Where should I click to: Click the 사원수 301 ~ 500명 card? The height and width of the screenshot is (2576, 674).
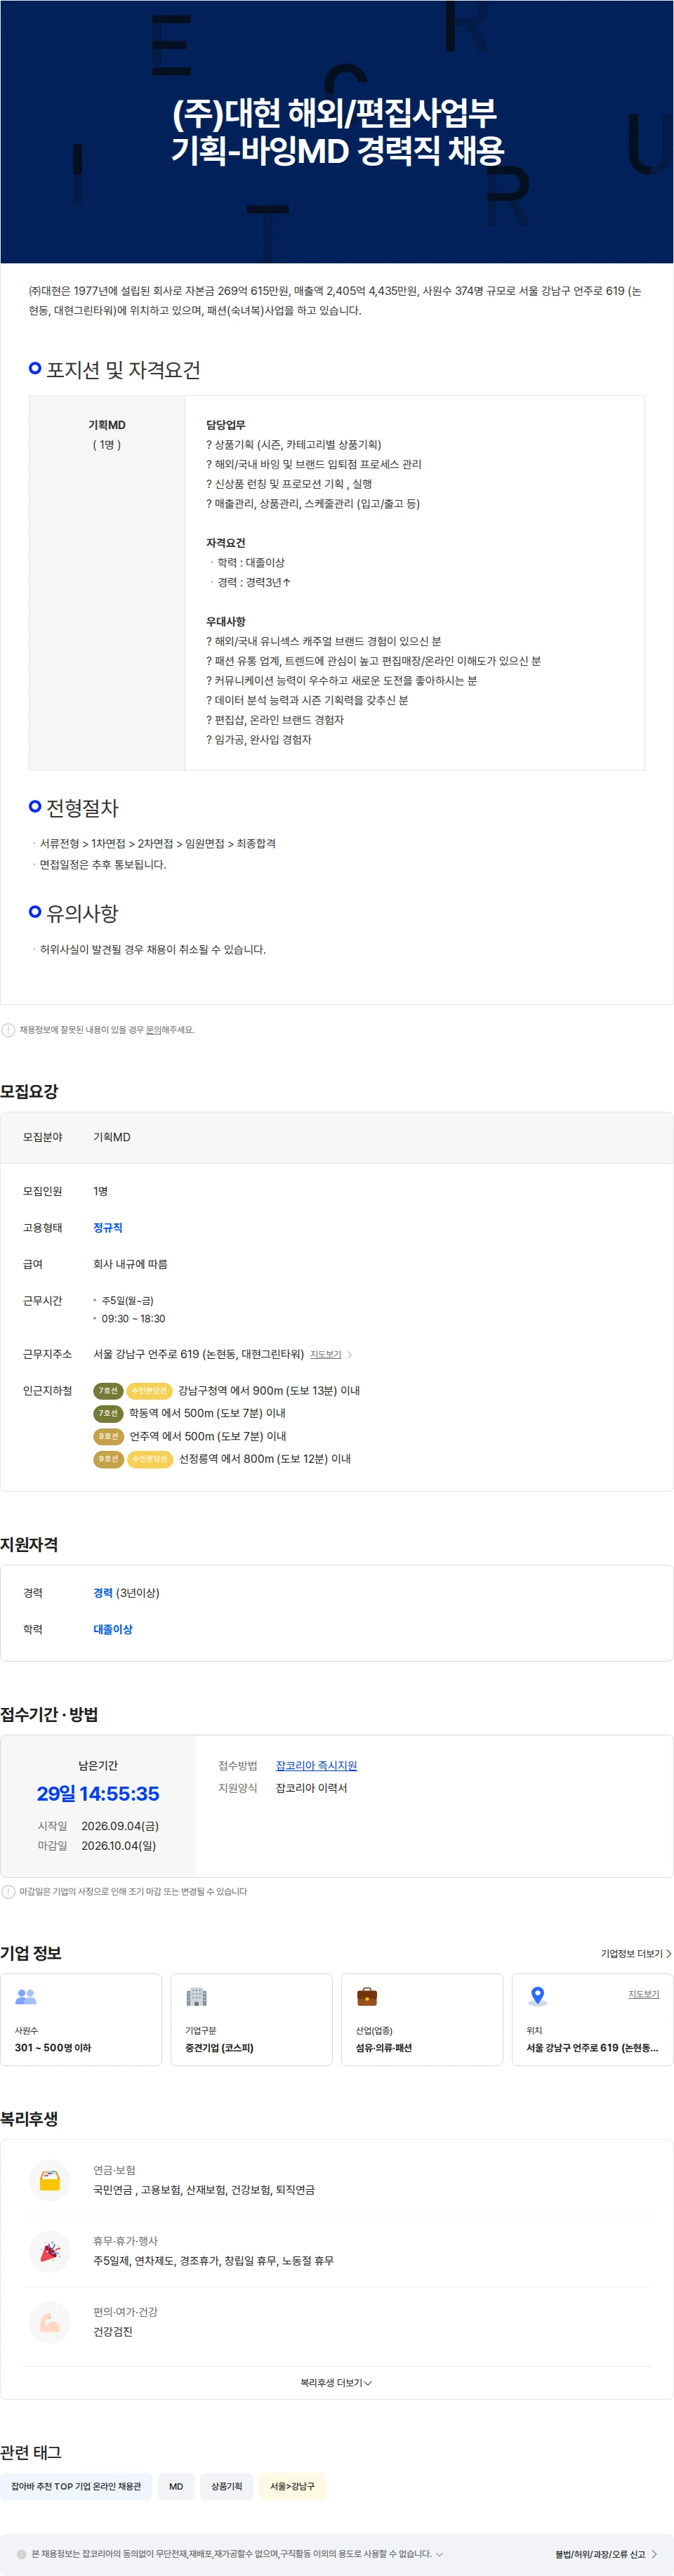click(81, 2019)
